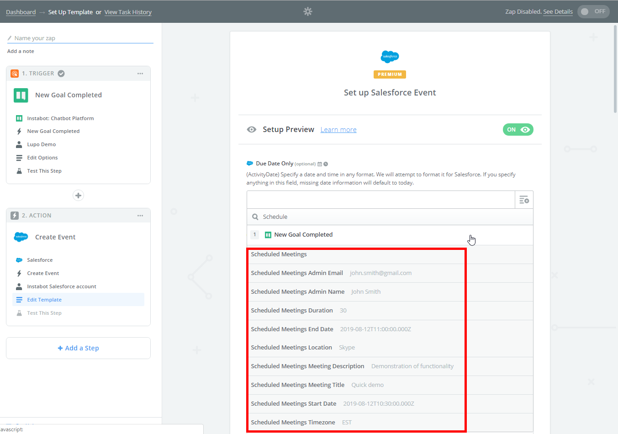Toggle the zap OFF switch in header
Viewport: 618px width, 434px height.
[593, 11]
